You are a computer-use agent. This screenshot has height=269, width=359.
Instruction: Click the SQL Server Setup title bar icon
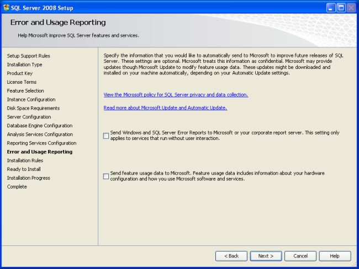[x=6, y=8]
